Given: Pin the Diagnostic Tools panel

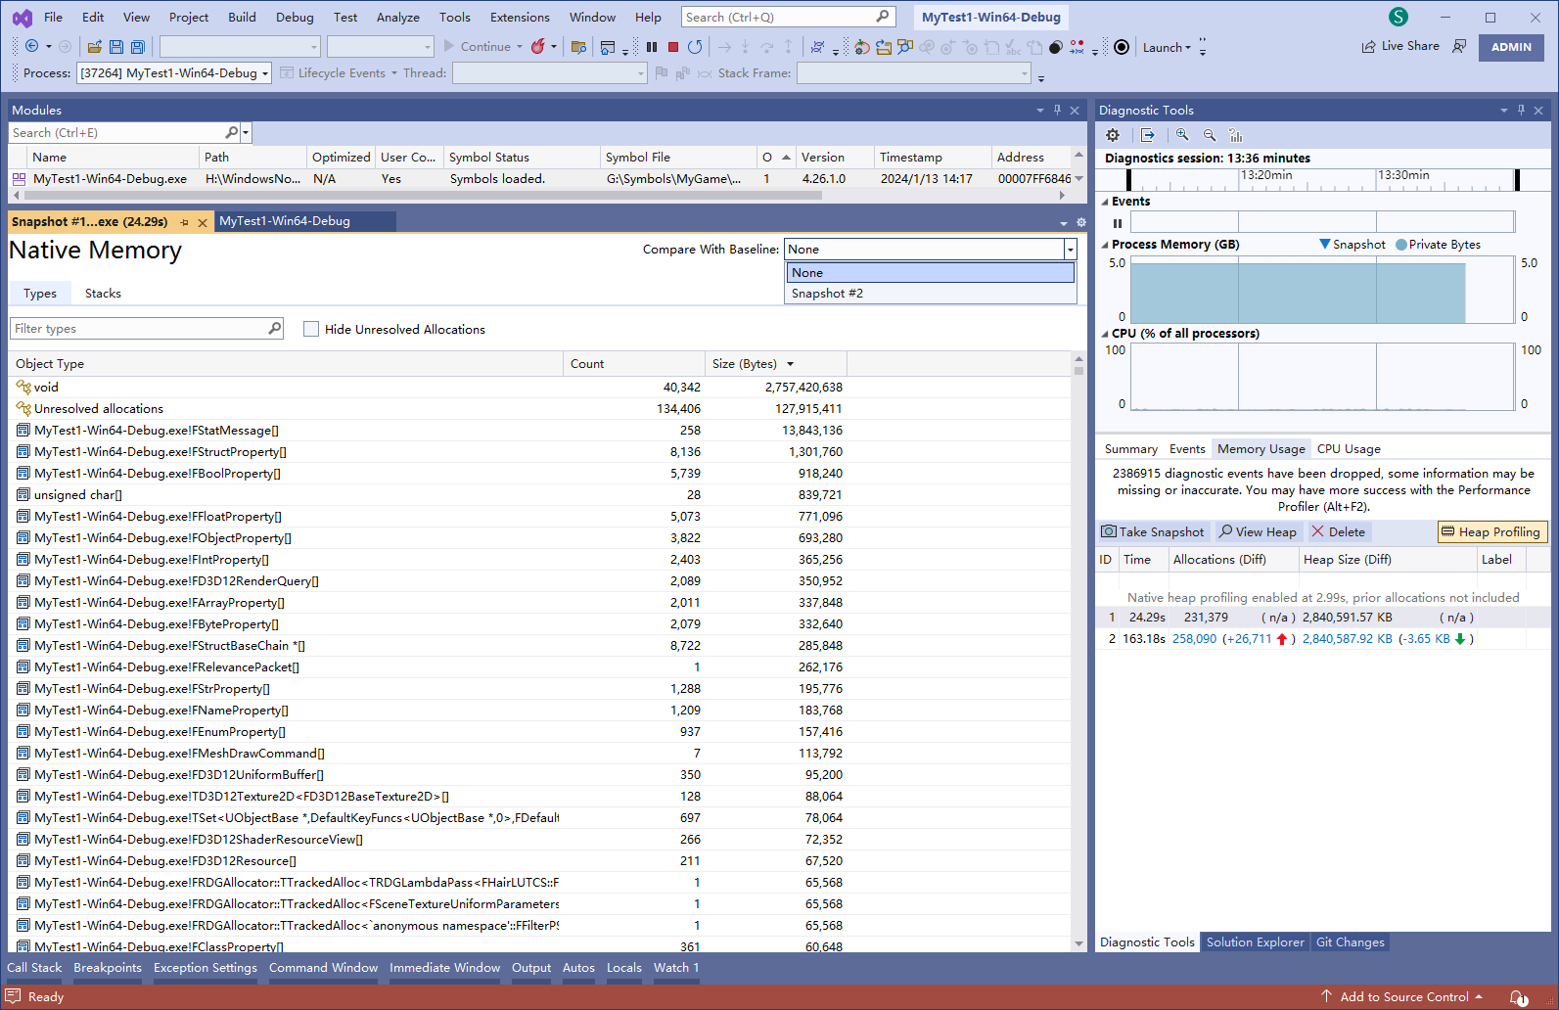Looking at the screenshot, I should click(1521, 111).
